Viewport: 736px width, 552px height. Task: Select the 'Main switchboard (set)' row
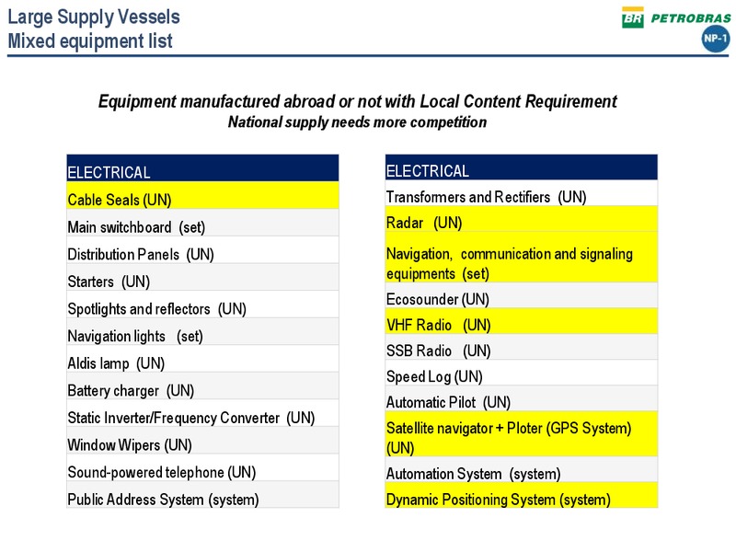tap(202, 223)
